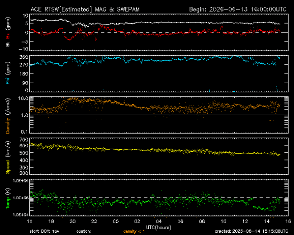
Task: Click the '22' hour tick label
Action: click(x=94, y=221)
